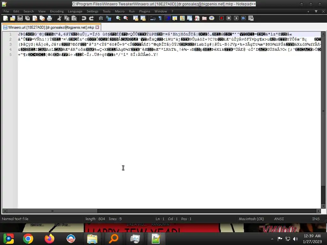Toggle the Indent guide toolbar button
327x245 pixels.
coord(167,18)
